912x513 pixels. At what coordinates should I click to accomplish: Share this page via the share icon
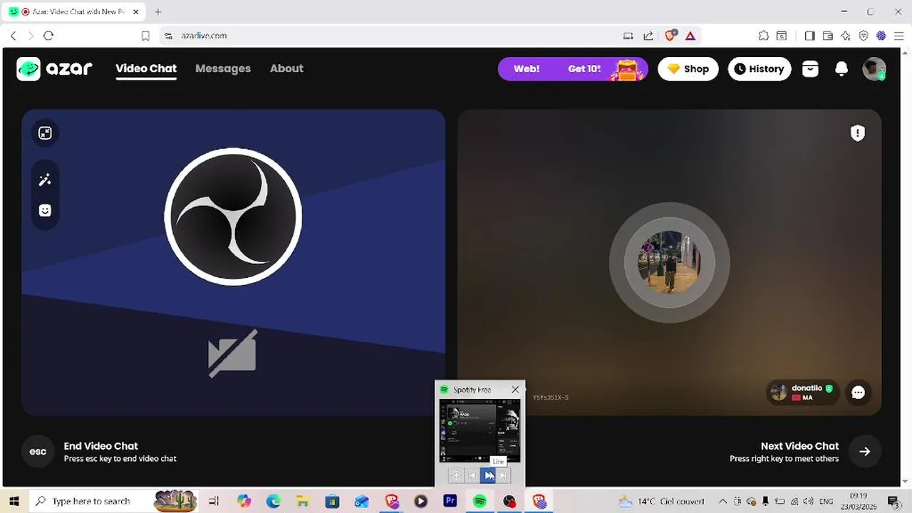pyautogui.click(x=648, y=36)
